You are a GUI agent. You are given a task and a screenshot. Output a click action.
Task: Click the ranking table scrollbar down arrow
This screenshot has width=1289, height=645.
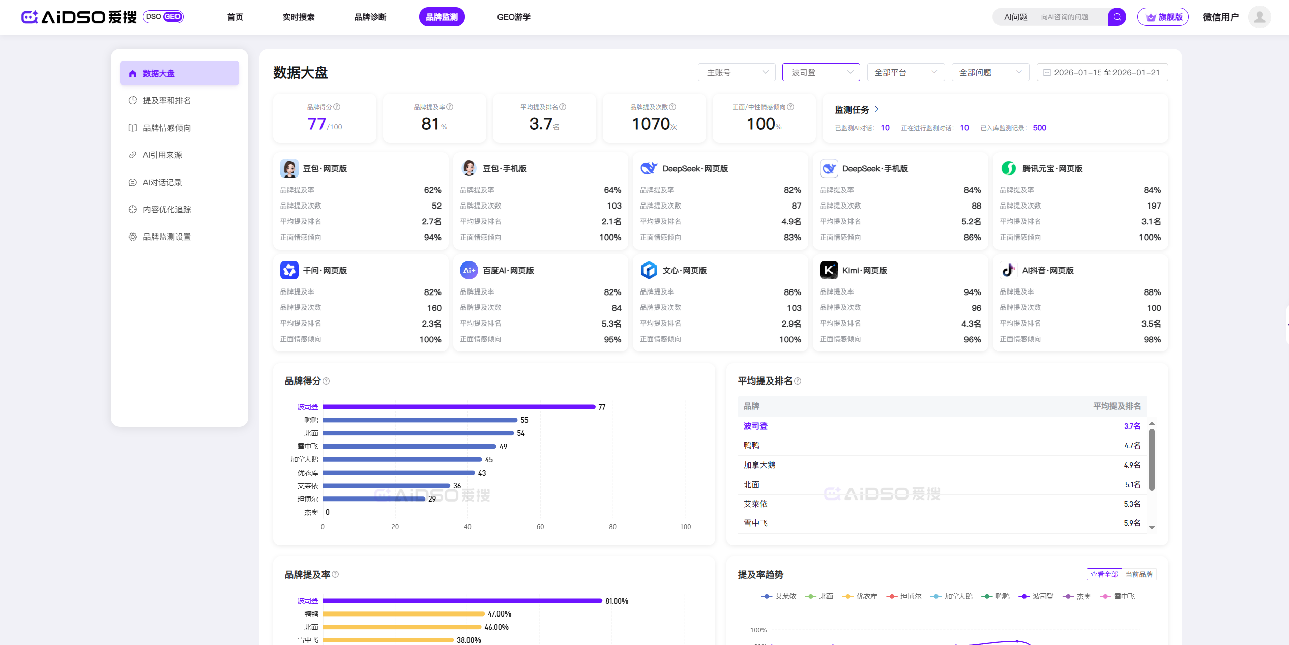point(1152,527)
